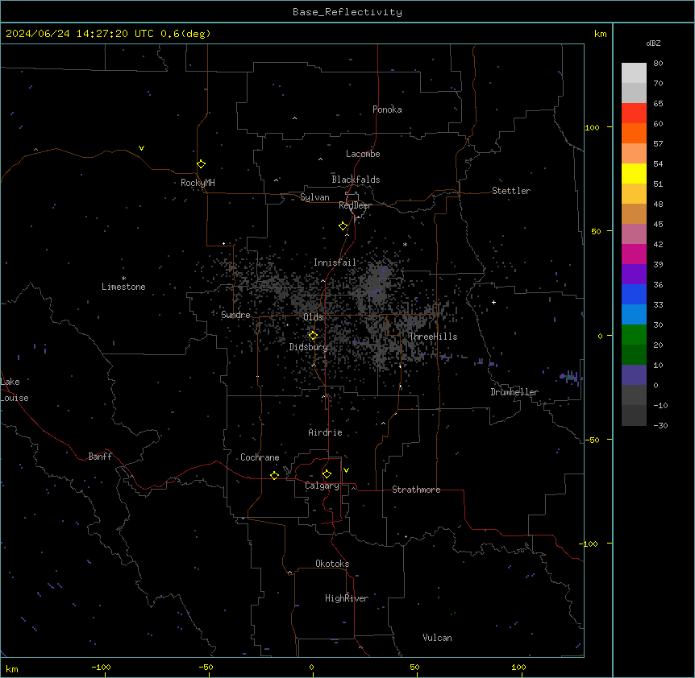
Task: Click the Limestone label
Action: pyautogui.click(x=123, y=287)
